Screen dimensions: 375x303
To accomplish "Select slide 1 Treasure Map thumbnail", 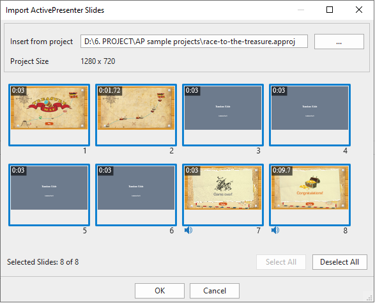I will tap(49, 115).
